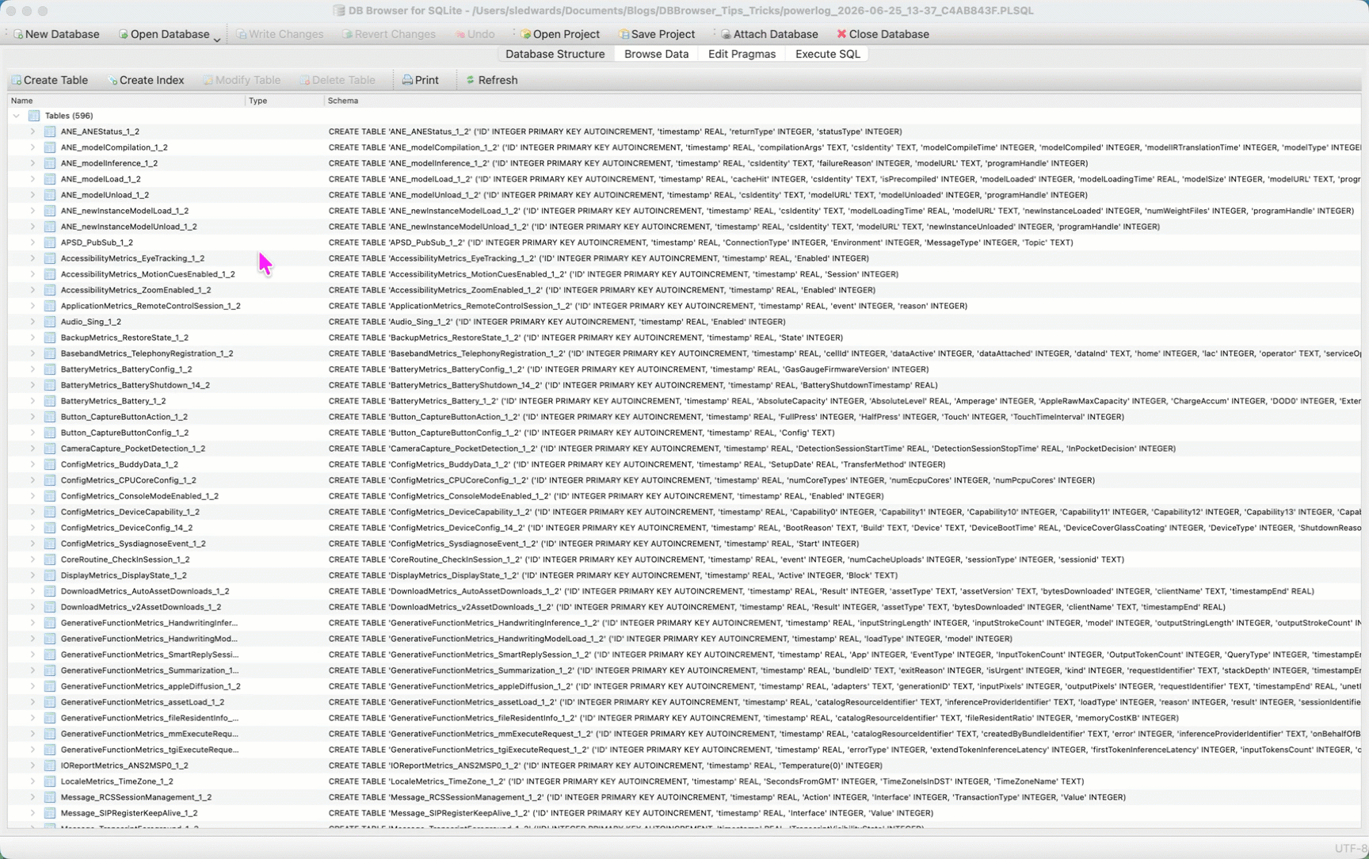Select ANE_newInstanceModelLoad_1_2 table name
1369x859 pixels.
pyautogui.click(x=124, y=211)
